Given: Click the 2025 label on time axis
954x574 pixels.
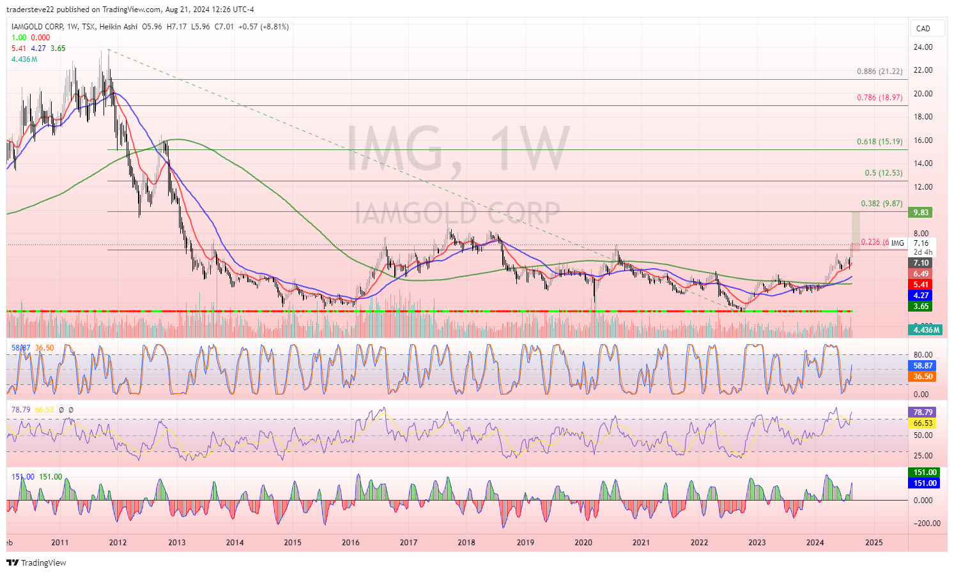Looking at the screenshot, I should (x=873, y=543).
